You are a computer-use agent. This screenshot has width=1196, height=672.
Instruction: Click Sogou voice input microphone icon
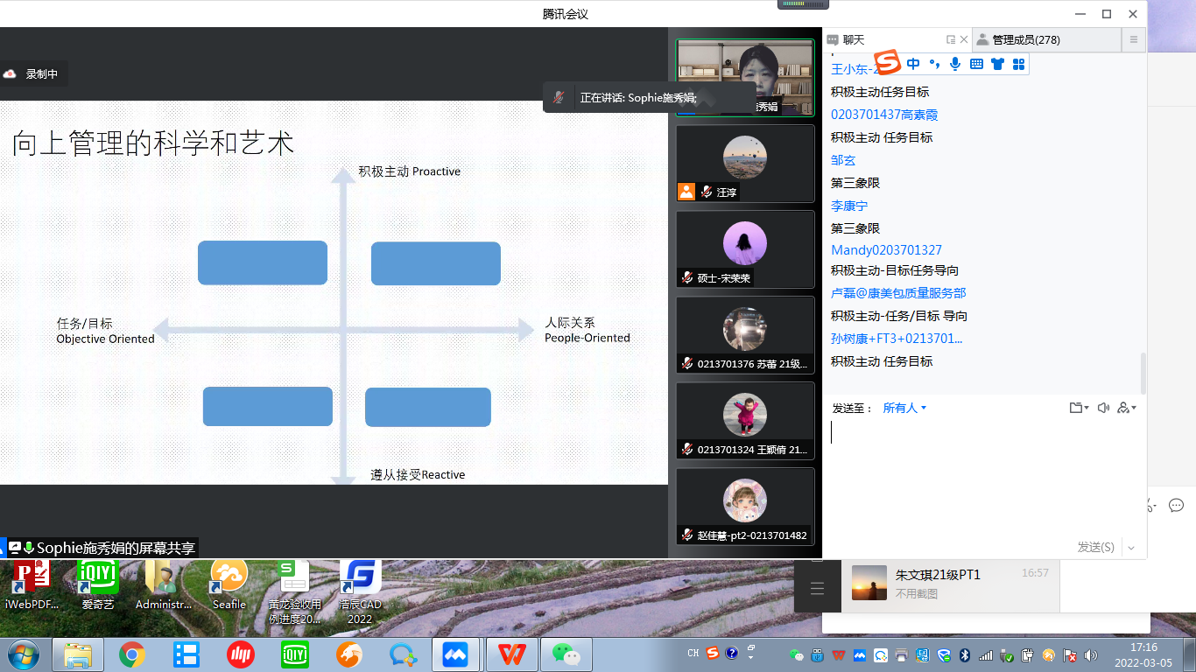click(955, 64)
